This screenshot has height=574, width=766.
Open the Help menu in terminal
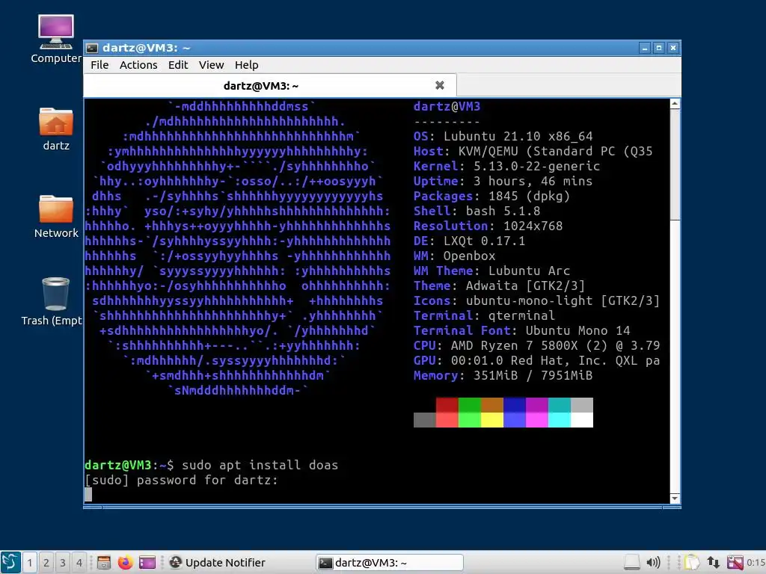(246, 65)
